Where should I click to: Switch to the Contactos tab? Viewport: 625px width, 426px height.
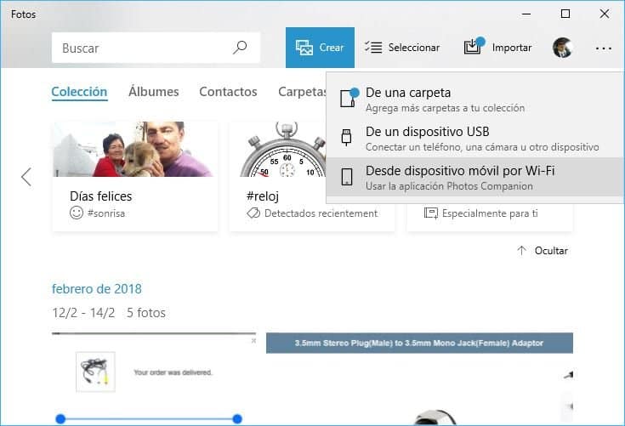coord(228,92)
